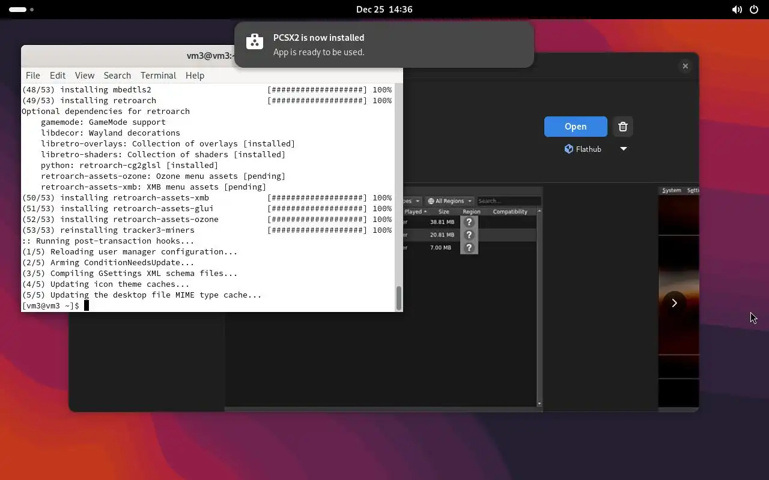Expand the Flathub source dropdown arrow
This screenshot has height=480, width=769.
point(624,149)
